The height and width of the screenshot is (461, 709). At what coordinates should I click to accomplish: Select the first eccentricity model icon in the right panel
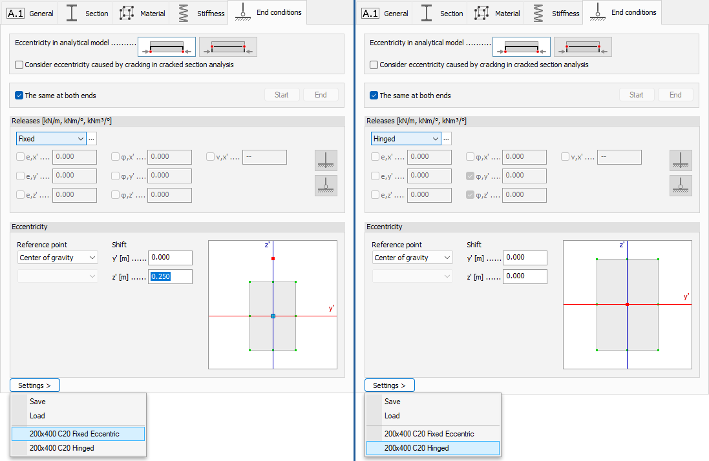point(521,46)
